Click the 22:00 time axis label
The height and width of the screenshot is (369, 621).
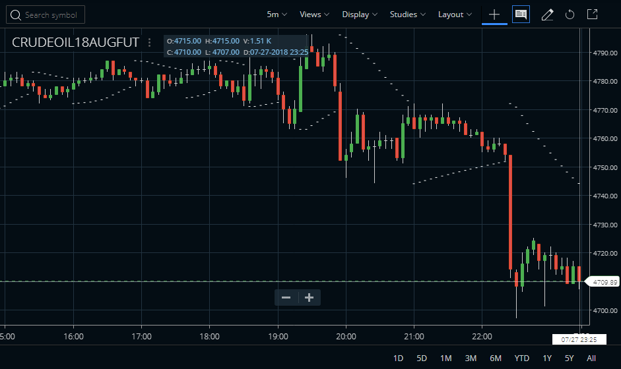482,337
